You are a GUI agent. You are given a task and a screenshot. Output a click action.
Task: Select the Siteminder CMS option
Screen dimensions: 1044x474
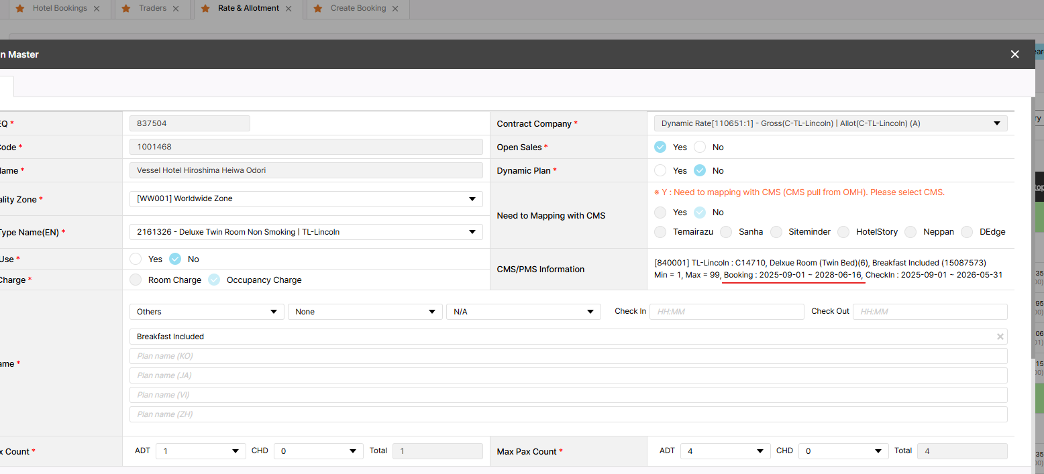(x=776, y=232)
